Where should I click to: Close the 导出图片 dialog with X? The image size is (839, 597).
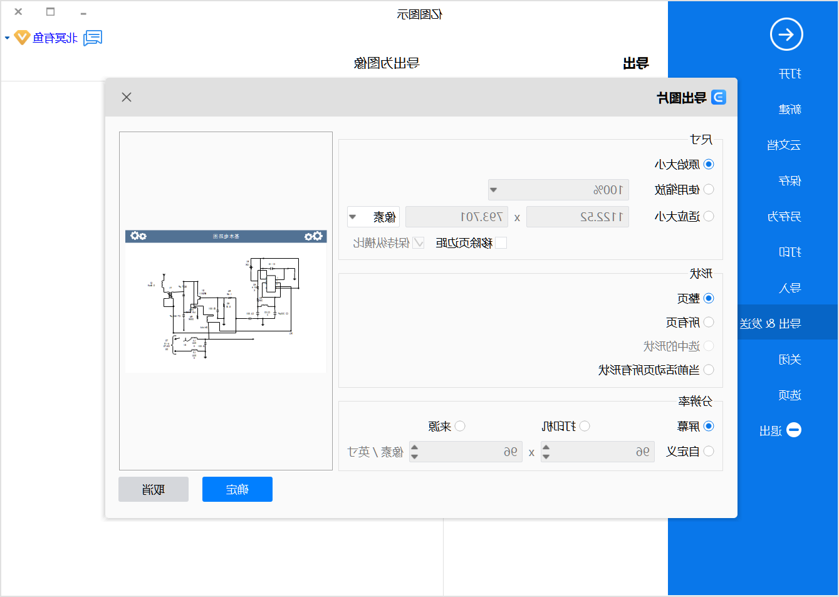tap(127, 97)
